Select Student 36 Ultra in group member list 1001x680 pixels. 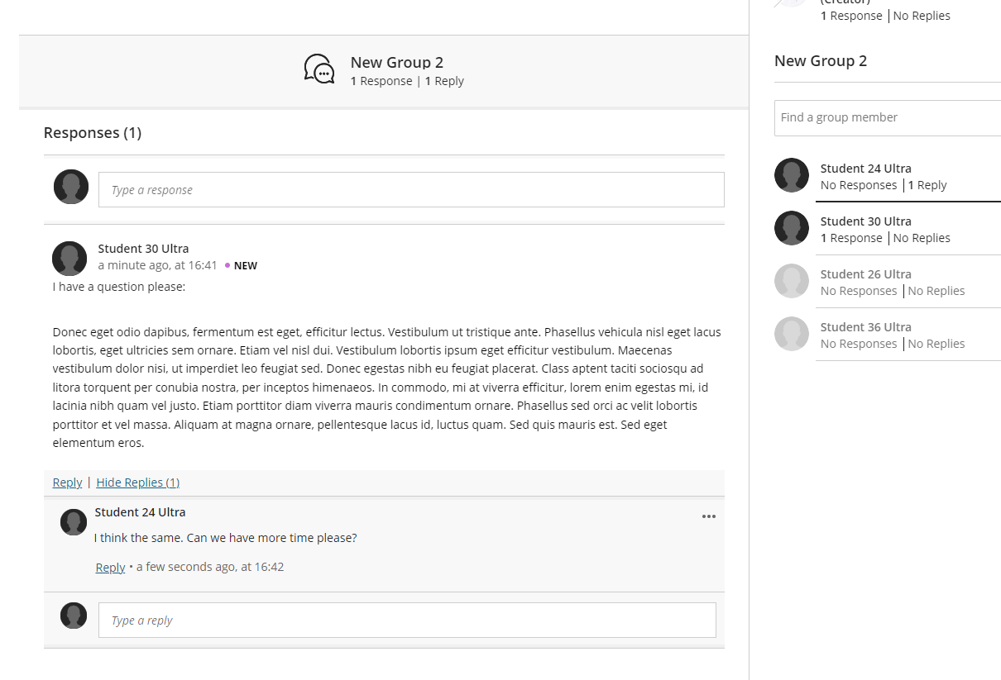click(865, 327)
